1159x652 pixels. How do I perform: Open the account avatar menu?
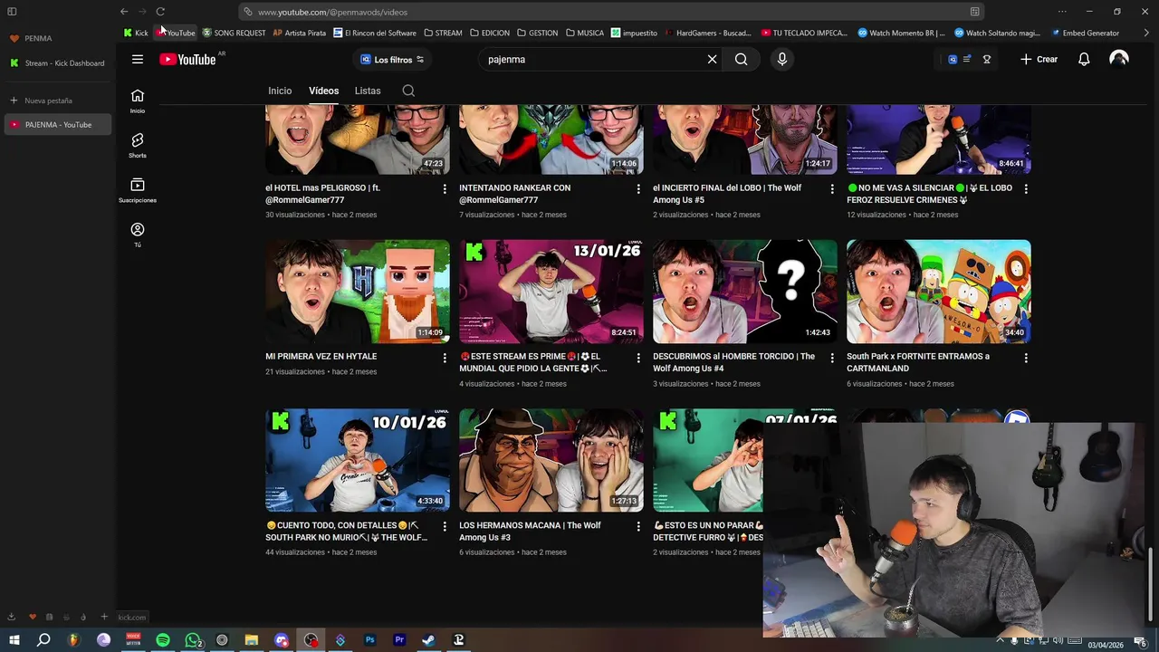pos(1119,60)
